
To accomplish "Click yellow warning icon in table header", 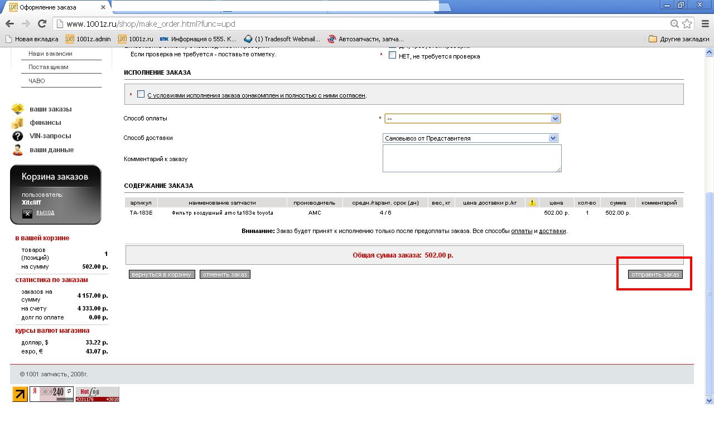I will (532, 202).
